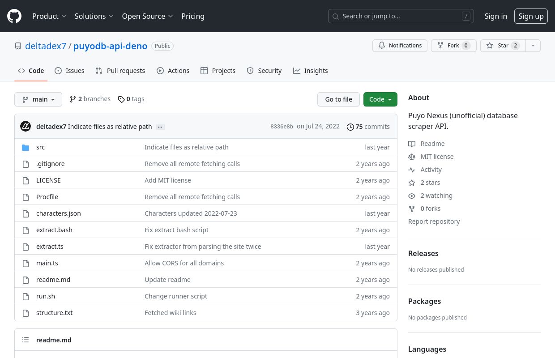Click the book icon beside Readme
The image size is (555, 358).
[412, 144]
